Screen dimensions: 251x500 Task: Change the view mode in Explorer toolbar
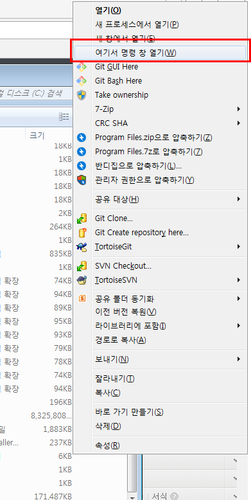point(64,117)
